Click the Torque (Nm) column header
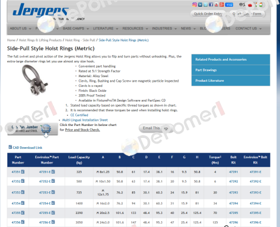 (215, 160)
